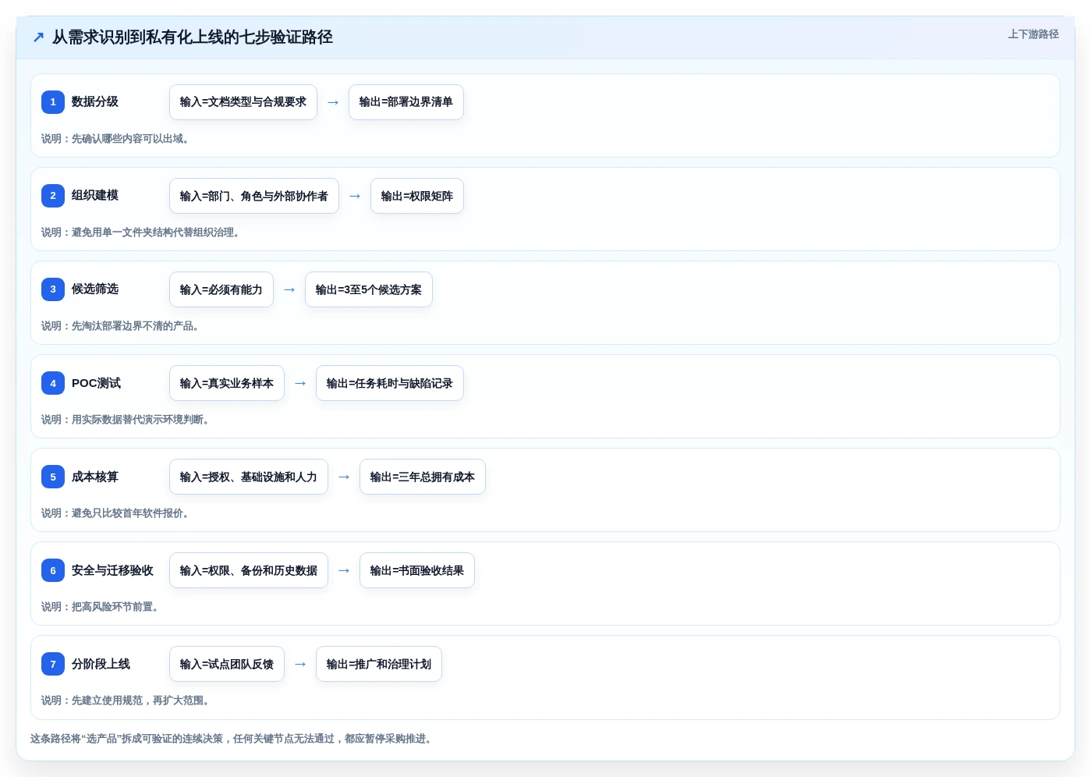
Task: Click step number badge 3
Action: click(53, 289)
